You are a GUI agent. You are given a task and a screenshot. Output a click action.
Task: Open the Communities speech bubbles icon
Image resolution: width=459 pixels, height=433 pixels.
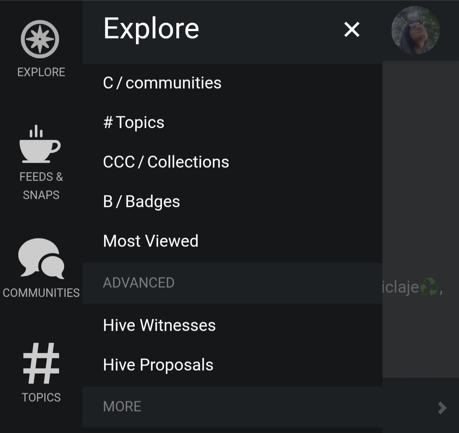click(41, 258)
